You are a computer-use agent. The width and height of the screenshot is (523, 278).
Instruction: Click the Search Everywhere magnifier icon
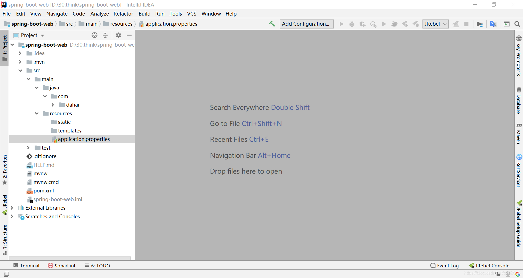pyautogui.click(x=517, y=24)
